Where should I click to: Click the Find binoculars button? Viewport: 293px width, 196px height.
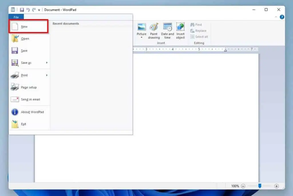196,25
